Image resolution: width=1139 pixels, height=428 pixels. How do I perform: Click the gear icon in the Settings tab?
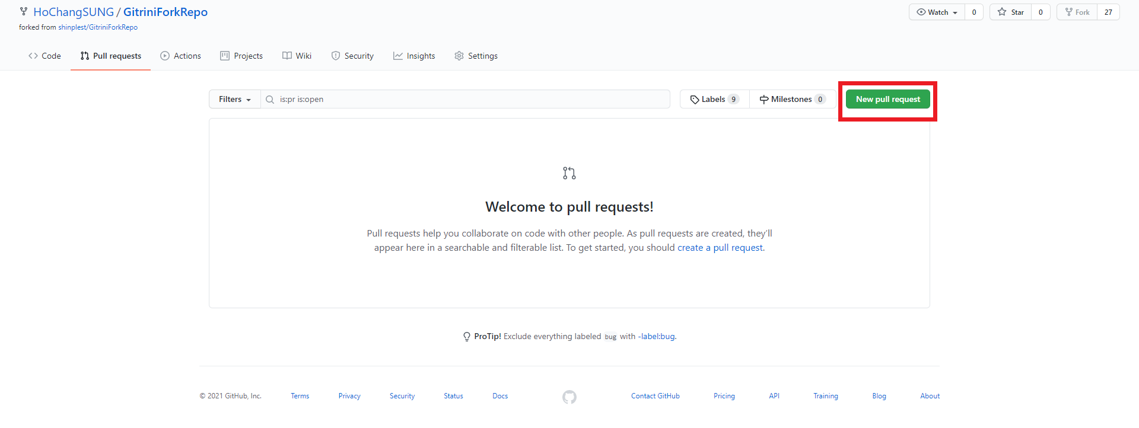[x=459, y=56]
